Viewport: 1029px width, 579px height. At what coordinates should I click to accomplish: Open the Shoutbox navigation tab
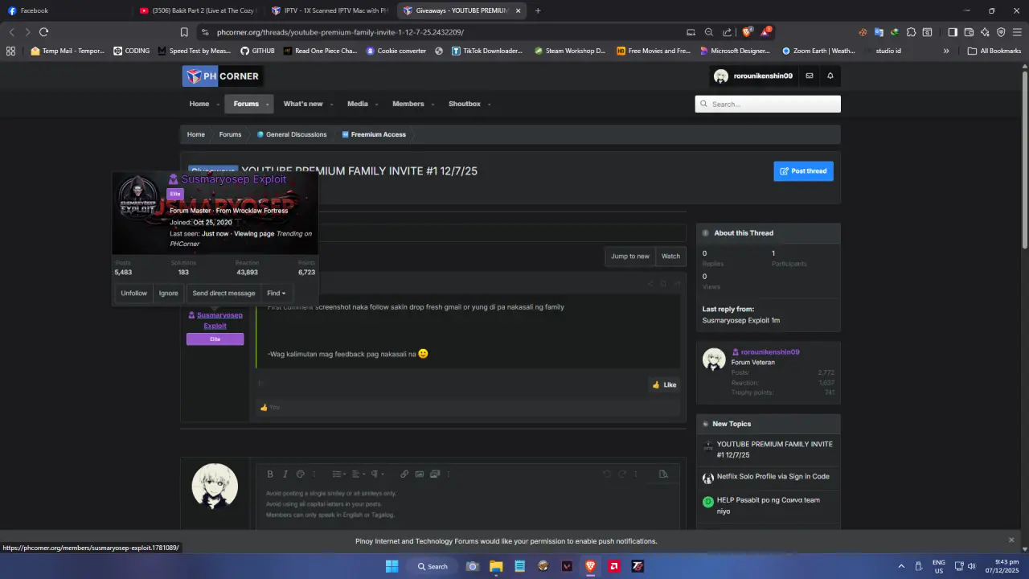[x=464, y=104]
